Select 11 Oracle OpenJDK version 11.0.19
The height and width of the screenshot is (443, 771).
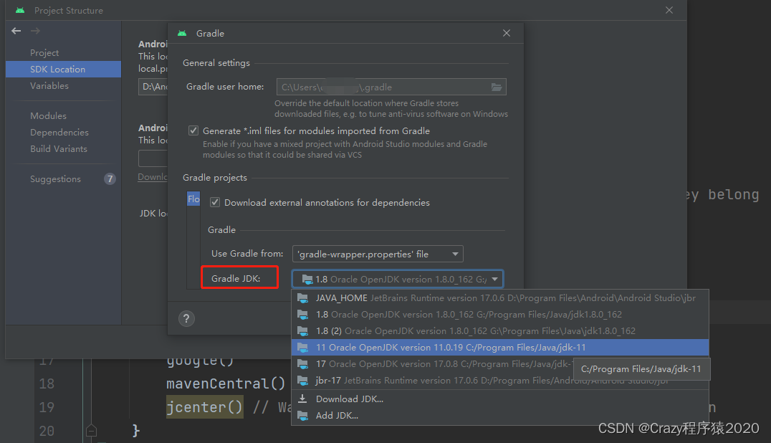click(500, 348)
